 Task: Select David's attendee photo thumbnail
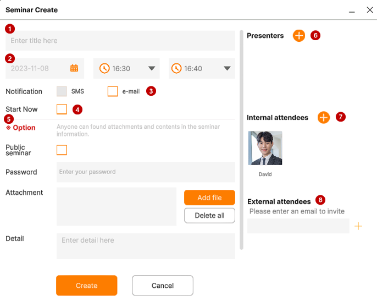pyautogui.click(x=265, y=148)
